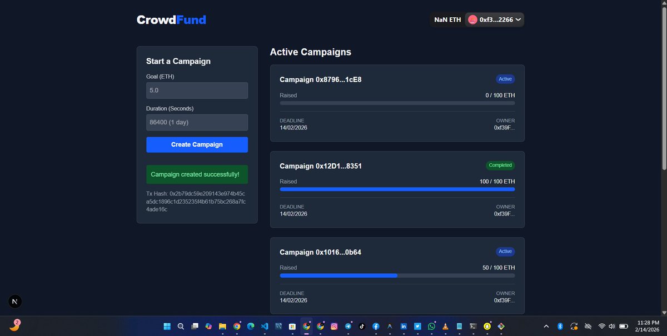Go to the CrowdFund logo home
The width and height of the screenshot is (667, 336).
click(x=171, y=20)
